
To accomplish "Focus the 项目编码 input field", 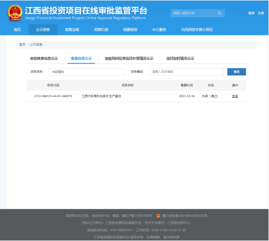I will coord(186,72).
